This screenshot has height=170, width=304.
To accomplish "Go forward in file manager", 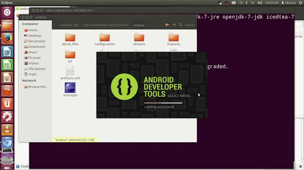I will 174,25.
